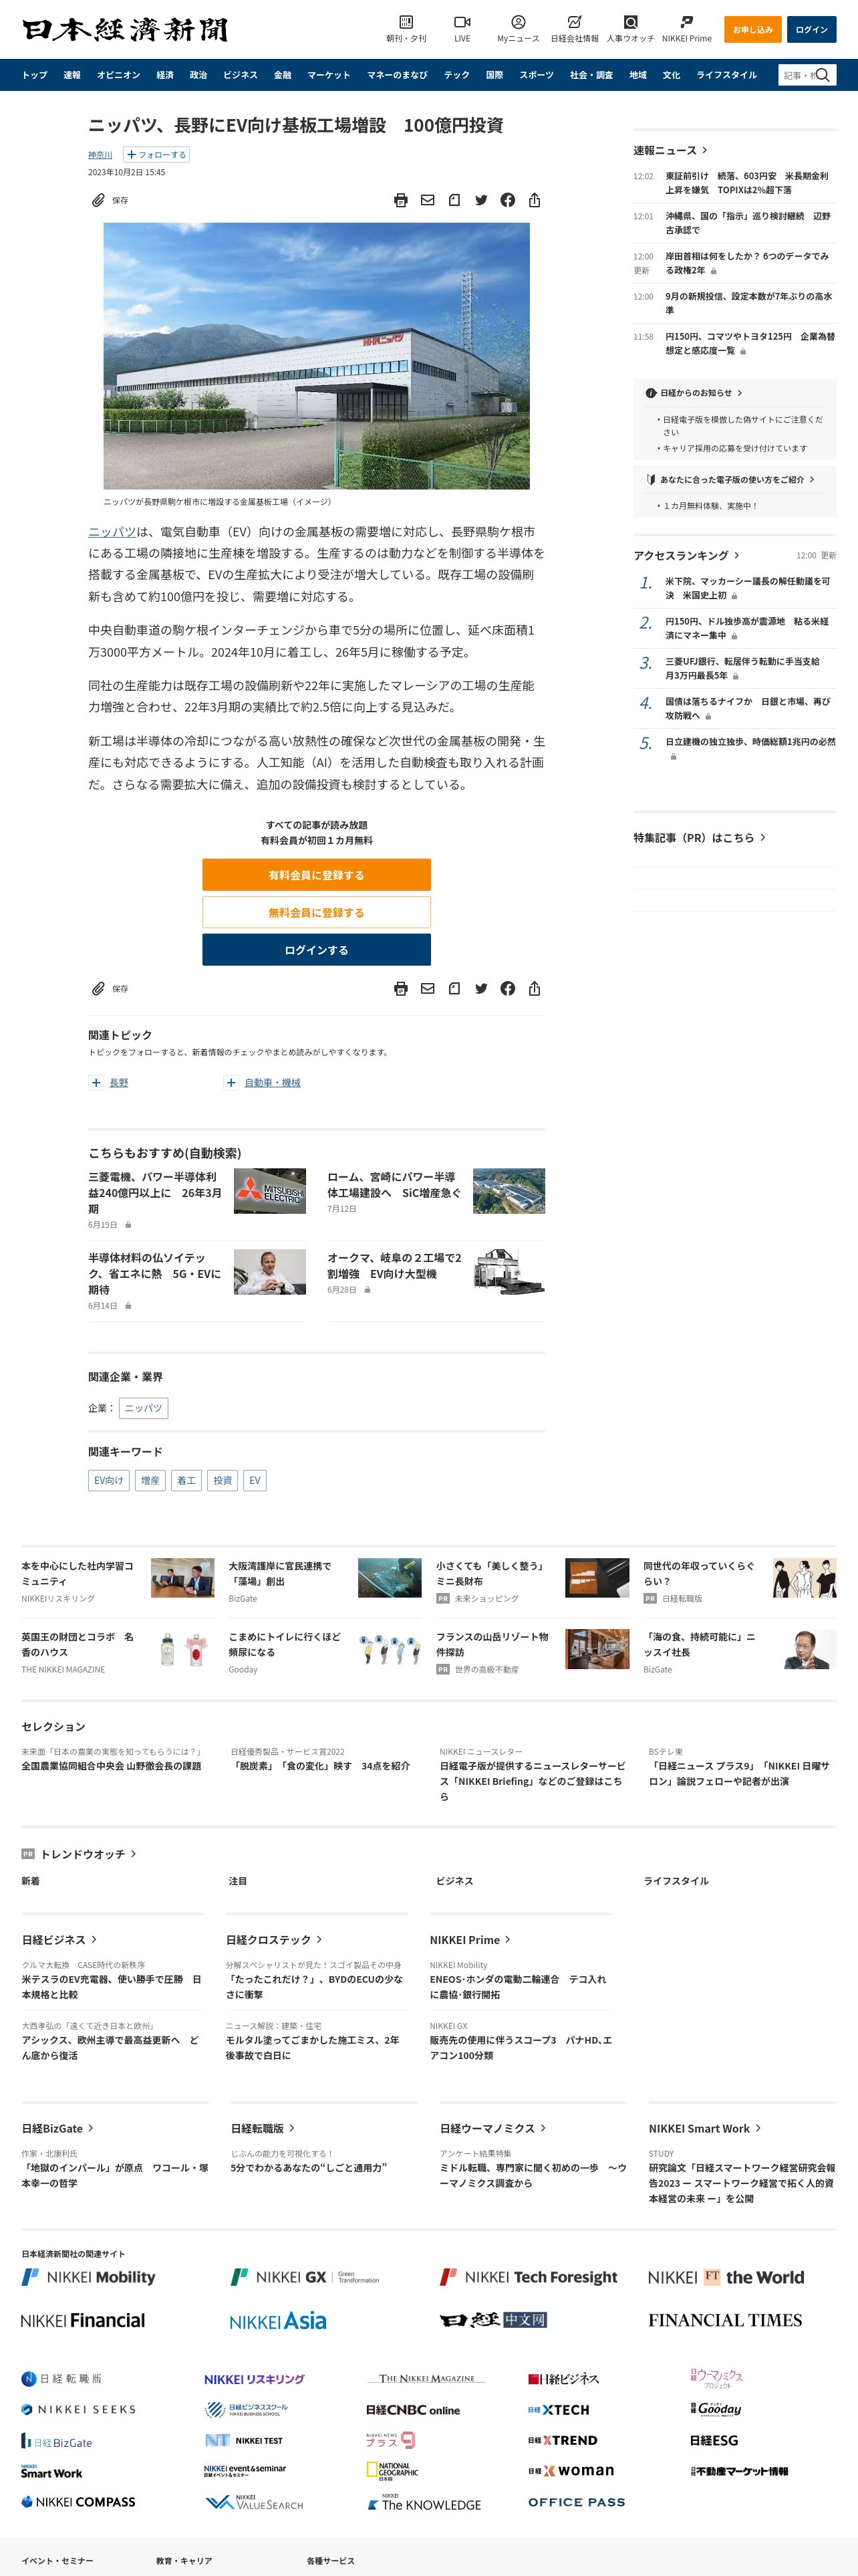Click the bottom clipping note icon
The width and height of the screenshot is (858, 2576).
[x=454, y=988]
